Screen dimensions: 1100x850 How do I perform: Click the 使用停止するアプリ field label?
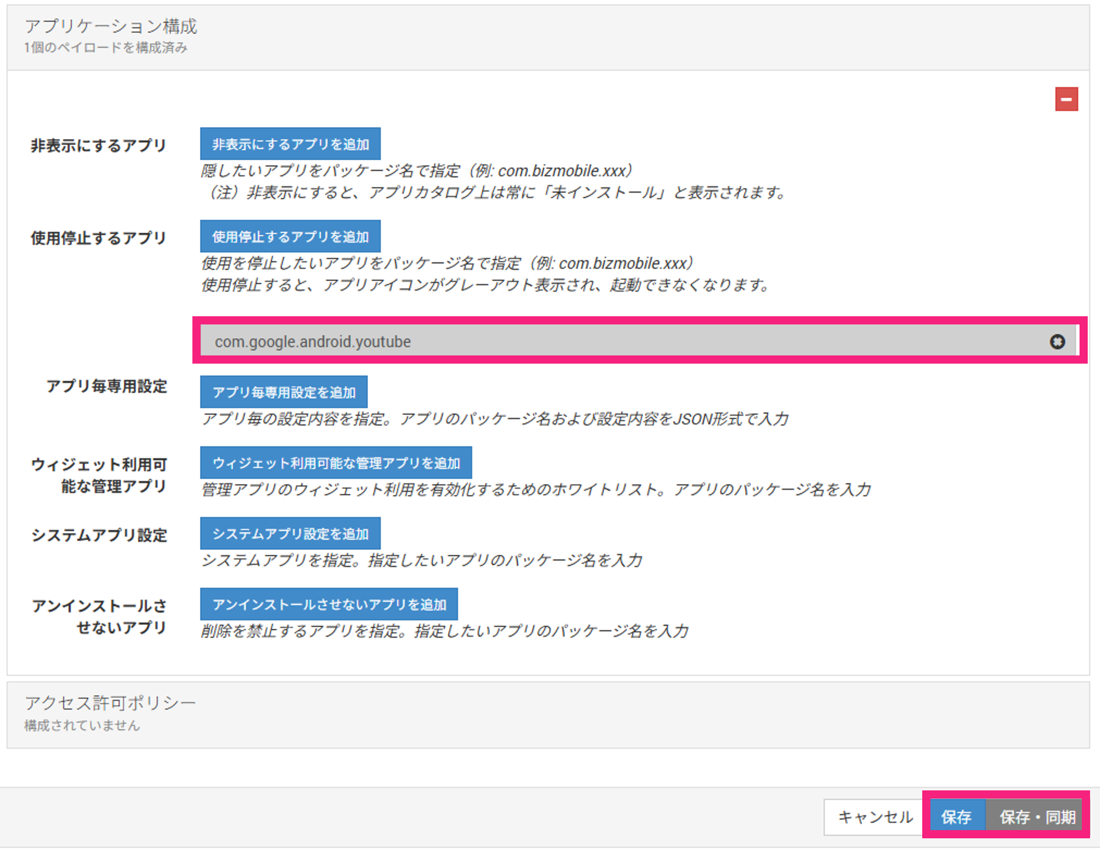pyautogui.click(x=98, y=238)
